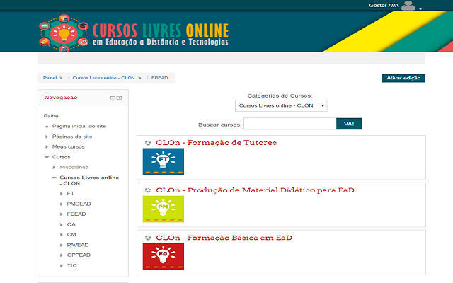Screen dimensions: 453x283
Task: Select Miscelânea in the navigation tree
Action: click(x=74, y=167)
